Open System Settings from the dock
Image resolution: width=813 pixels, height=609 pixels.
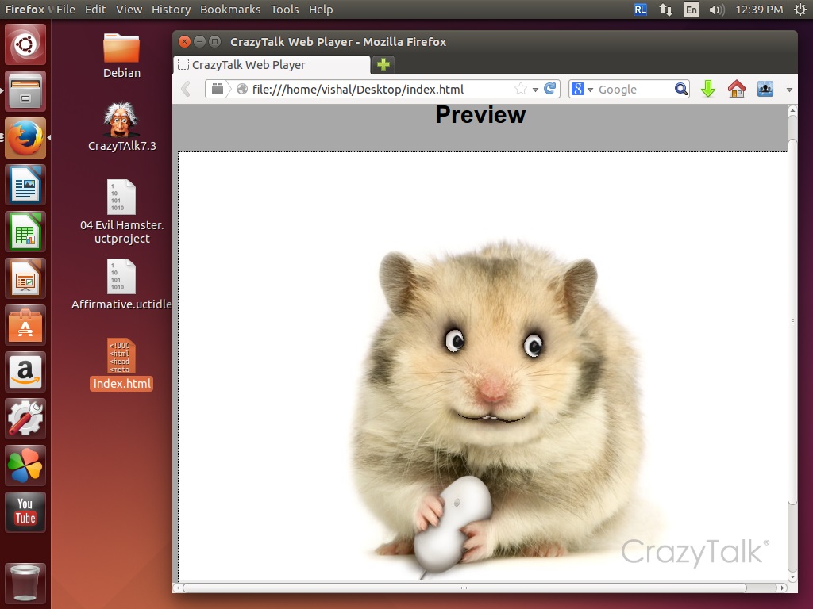point(25,419)
